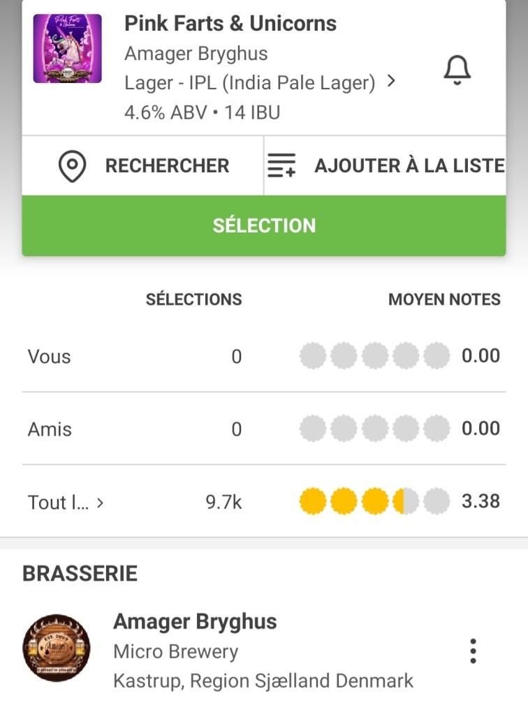The height and width of the screenshot is (714, 528).
Task: Expand the Lager - IPL style chevron
Action: click(x=391, y=82)
